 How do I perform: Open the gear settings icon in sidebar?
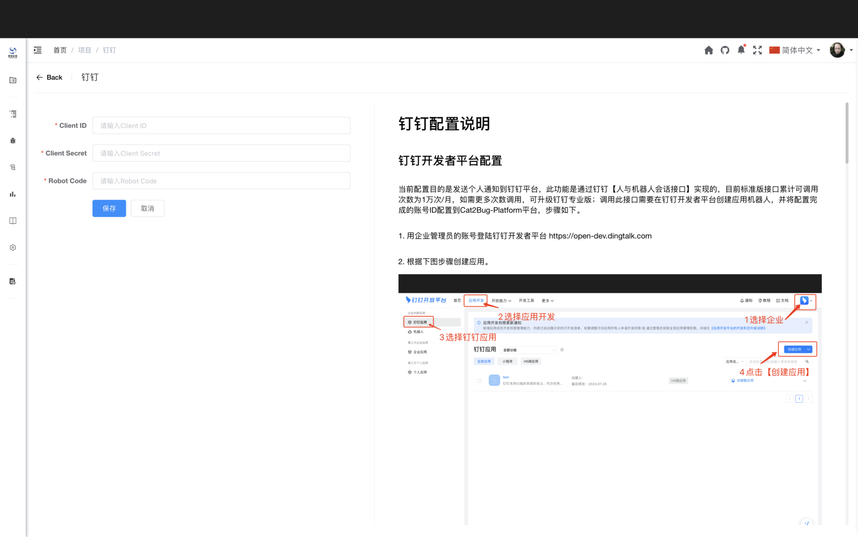(13, 248)
